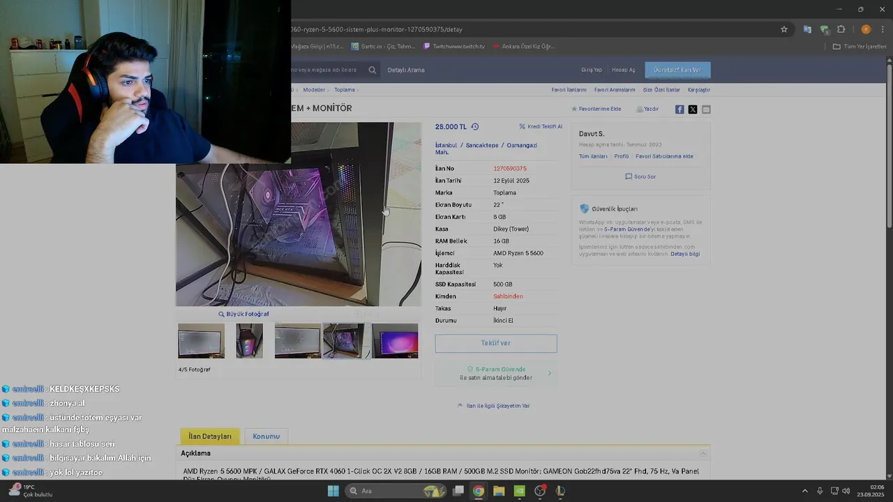The width and height of the screenshot is (893, 502).
Task: Click the search magnifier icon on site header
Action: tap(373, 70)
